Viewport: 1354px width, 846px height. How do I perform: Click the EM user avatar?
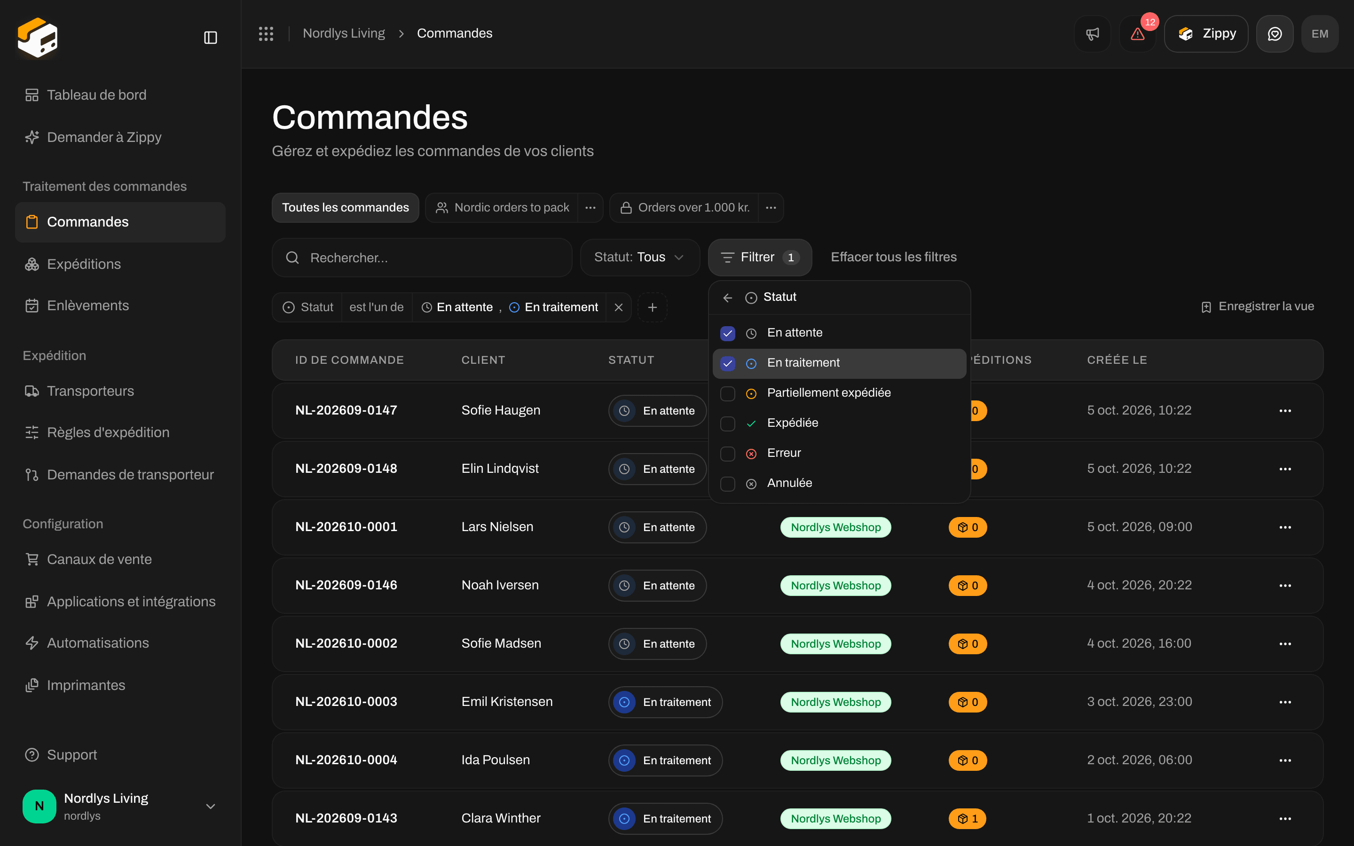(1320, 33)
